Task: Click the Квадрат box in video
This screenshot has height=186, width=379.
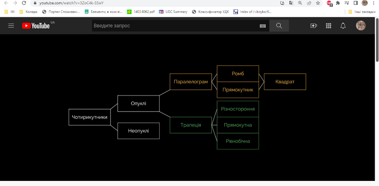Action: [285, 82]
